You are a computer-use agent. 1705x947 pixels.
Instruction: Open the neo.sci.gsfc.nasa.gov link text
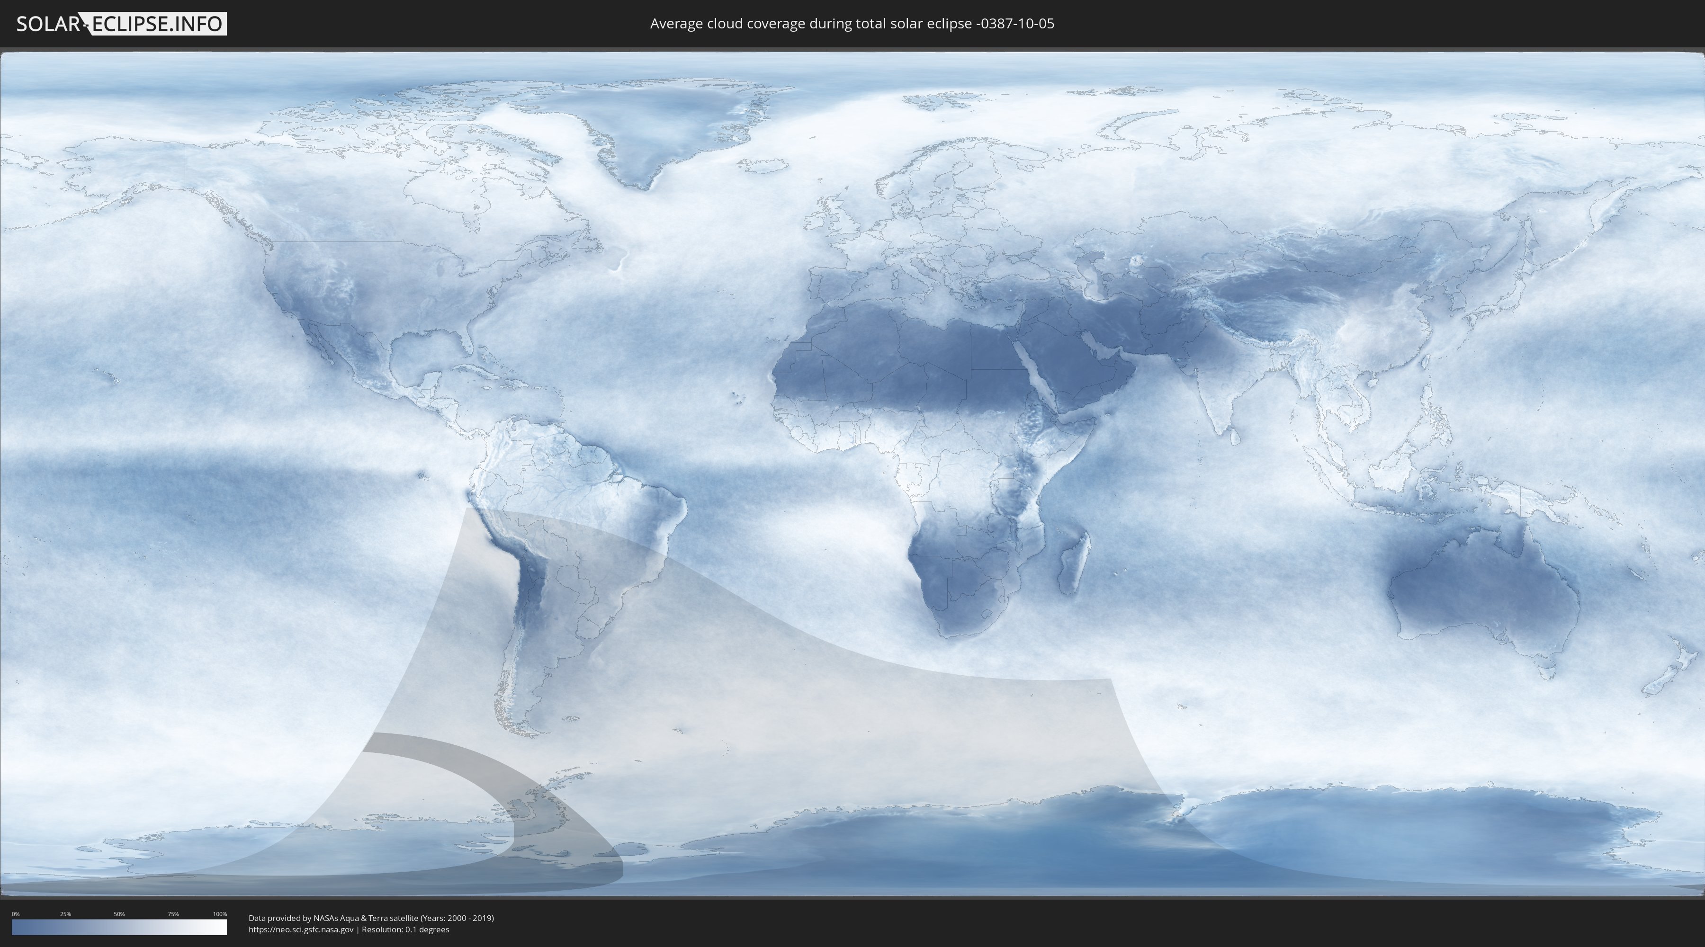[x=301, y=929]
